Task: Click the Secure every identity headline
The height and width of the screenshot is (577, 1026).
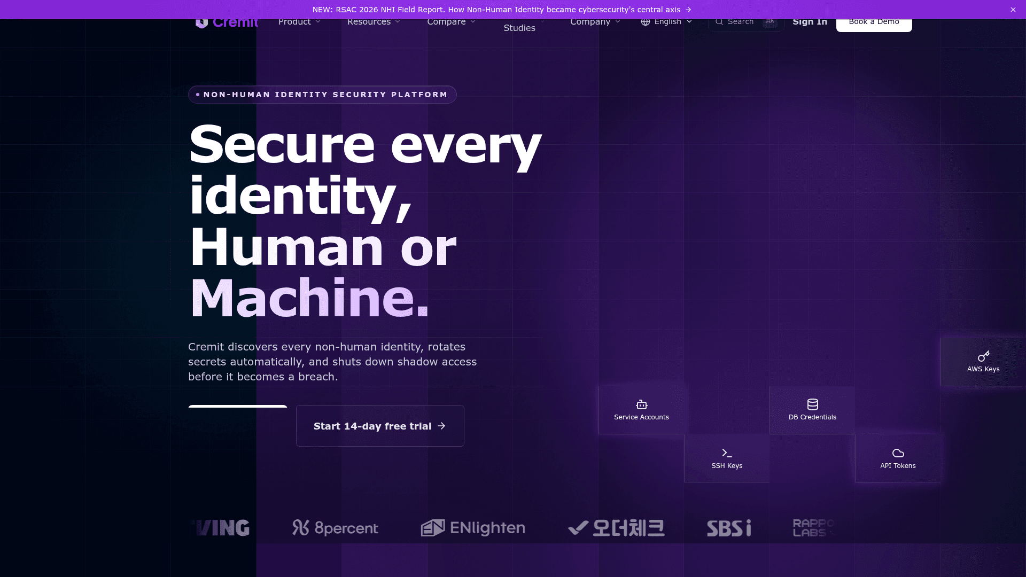Action: click(365, 221)
